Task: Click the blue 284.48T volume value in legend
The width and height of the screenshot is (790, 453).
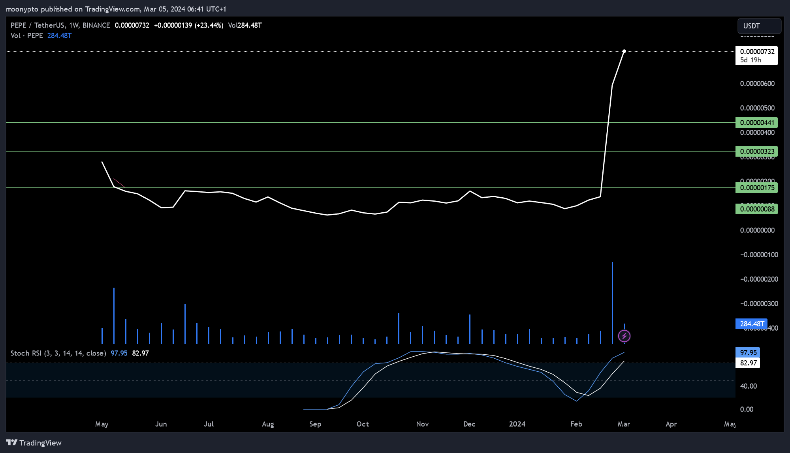Action: point(59,36)
